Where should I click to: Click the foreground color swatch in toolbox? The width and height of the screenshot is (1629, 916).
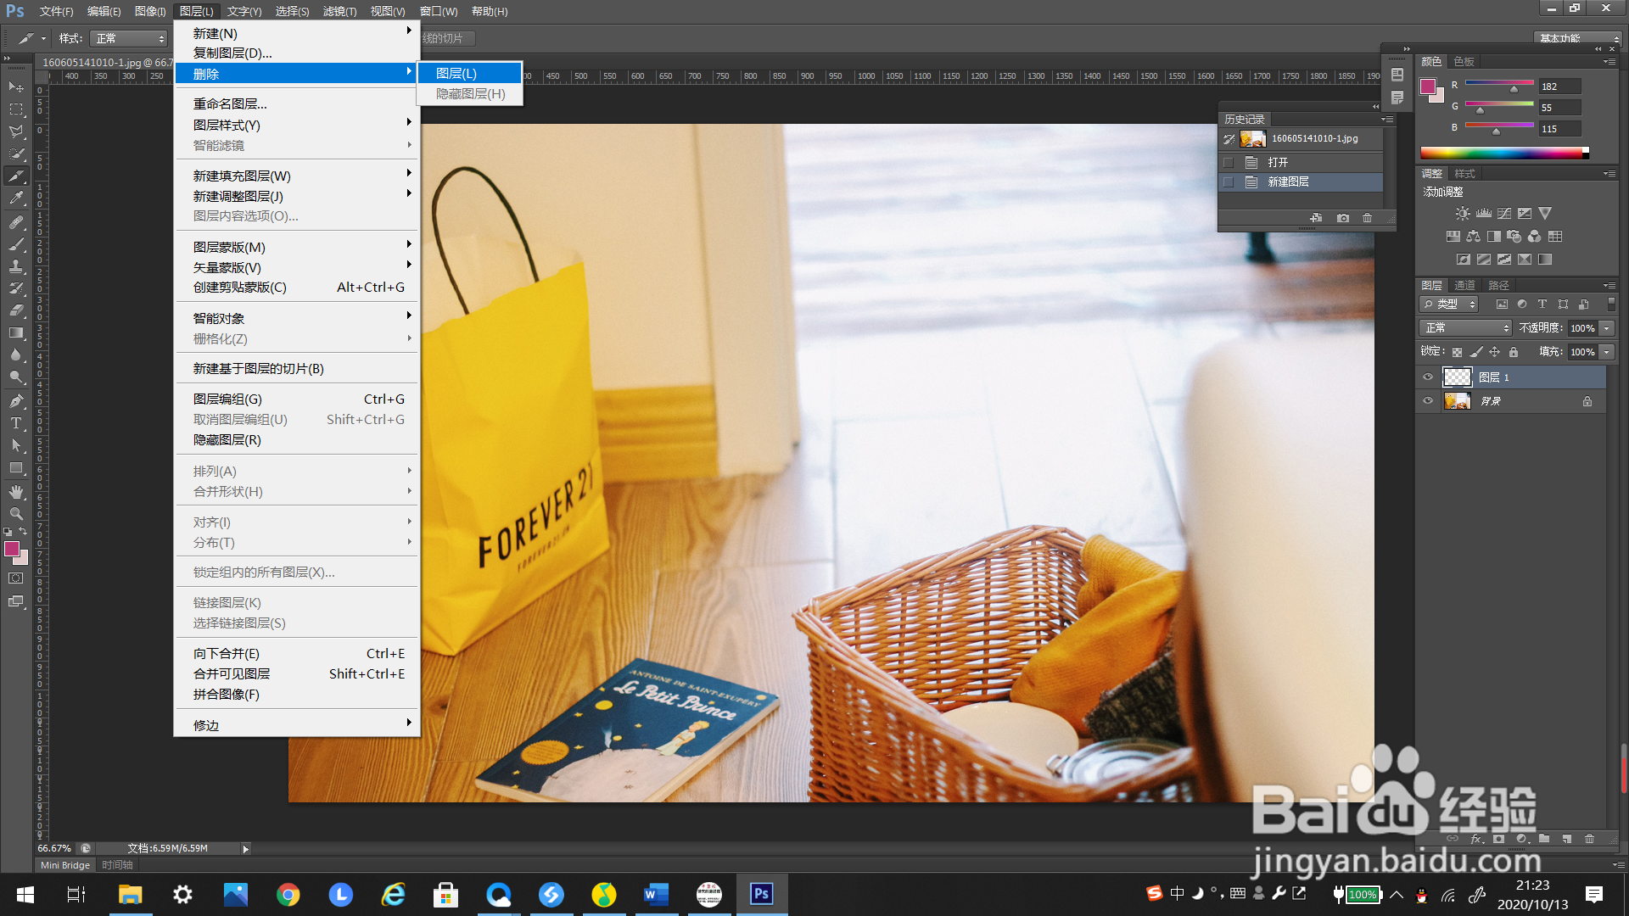(x=12, y=549)
